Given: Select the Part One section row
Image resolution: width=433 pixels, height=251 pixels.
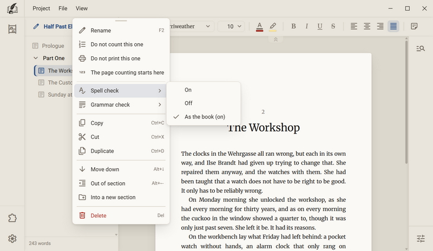Looking at the screenshot, I should (53, 58).
